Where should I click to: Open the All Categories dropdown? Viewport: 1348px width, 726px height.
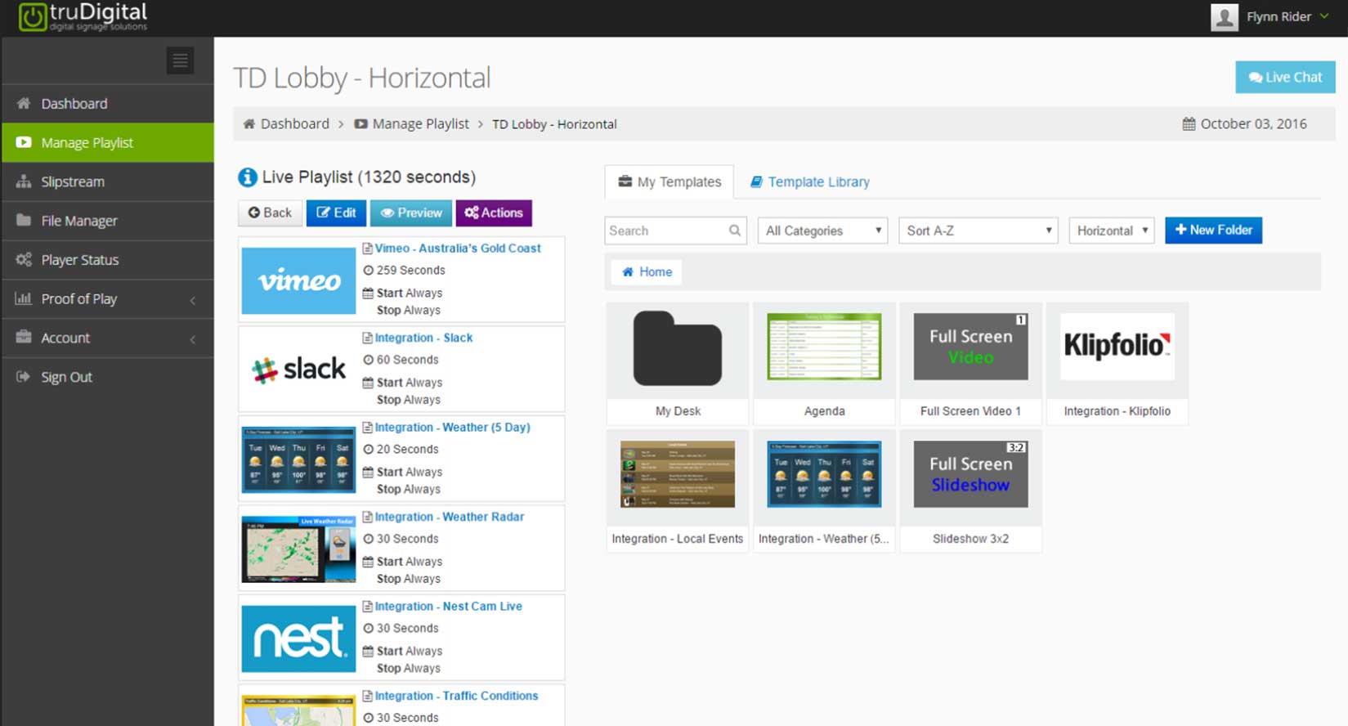point(824,231)
